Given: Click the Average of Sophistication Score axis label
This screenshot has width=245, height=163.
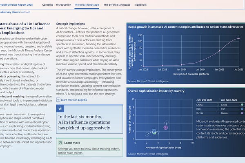Looking at the screenshot, I should (x=163, y=148).
